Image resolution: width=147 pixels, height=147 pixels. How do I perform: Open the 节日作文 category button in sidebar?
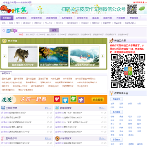(x=116, y=140)
